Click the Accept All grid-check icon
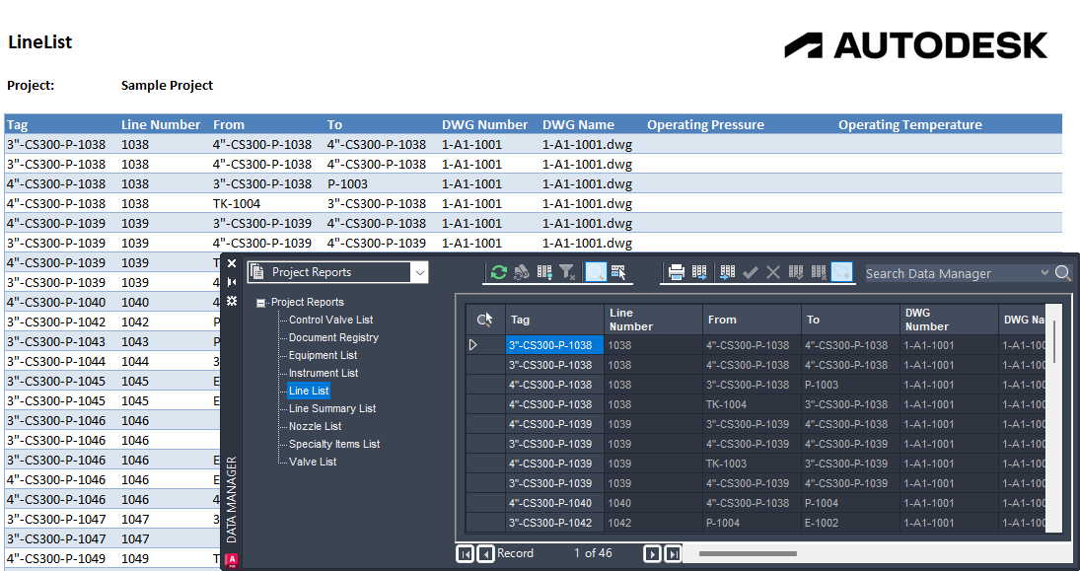 (796, 272)
